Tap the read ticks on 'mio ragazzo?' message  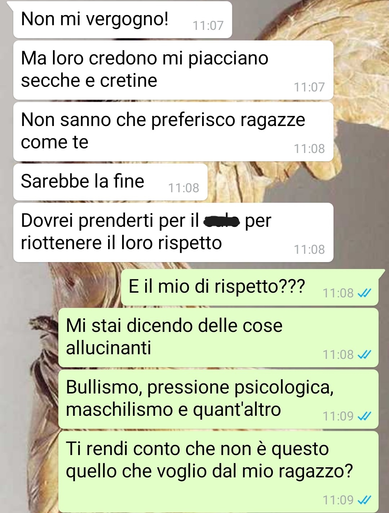[x=364, y=500]
